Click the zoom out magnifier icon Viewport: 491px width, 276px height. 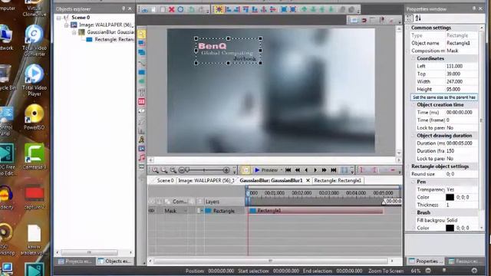coord(164,170)
